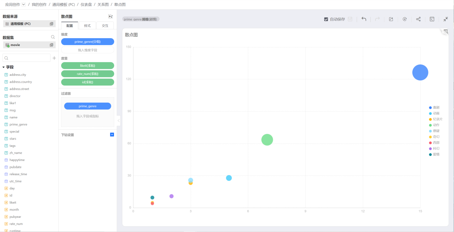The height and width of the screenshot is (232, 454).
Task: Open the 应用创作 breadcrumb dropdown
Action: point(23,4)
